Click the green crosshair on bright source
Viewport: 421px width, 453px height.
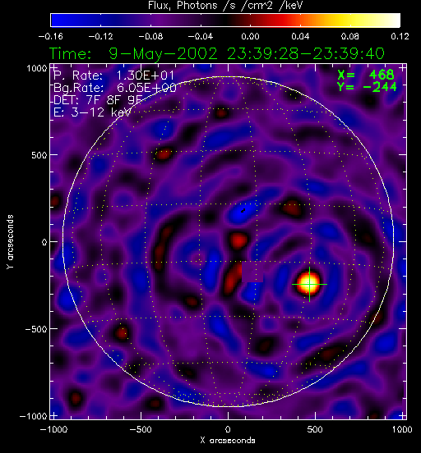[x=309, y=284]
